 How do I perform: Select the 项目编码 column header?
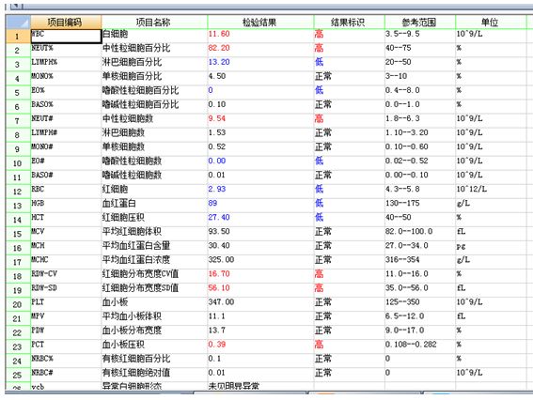(66, 23)
